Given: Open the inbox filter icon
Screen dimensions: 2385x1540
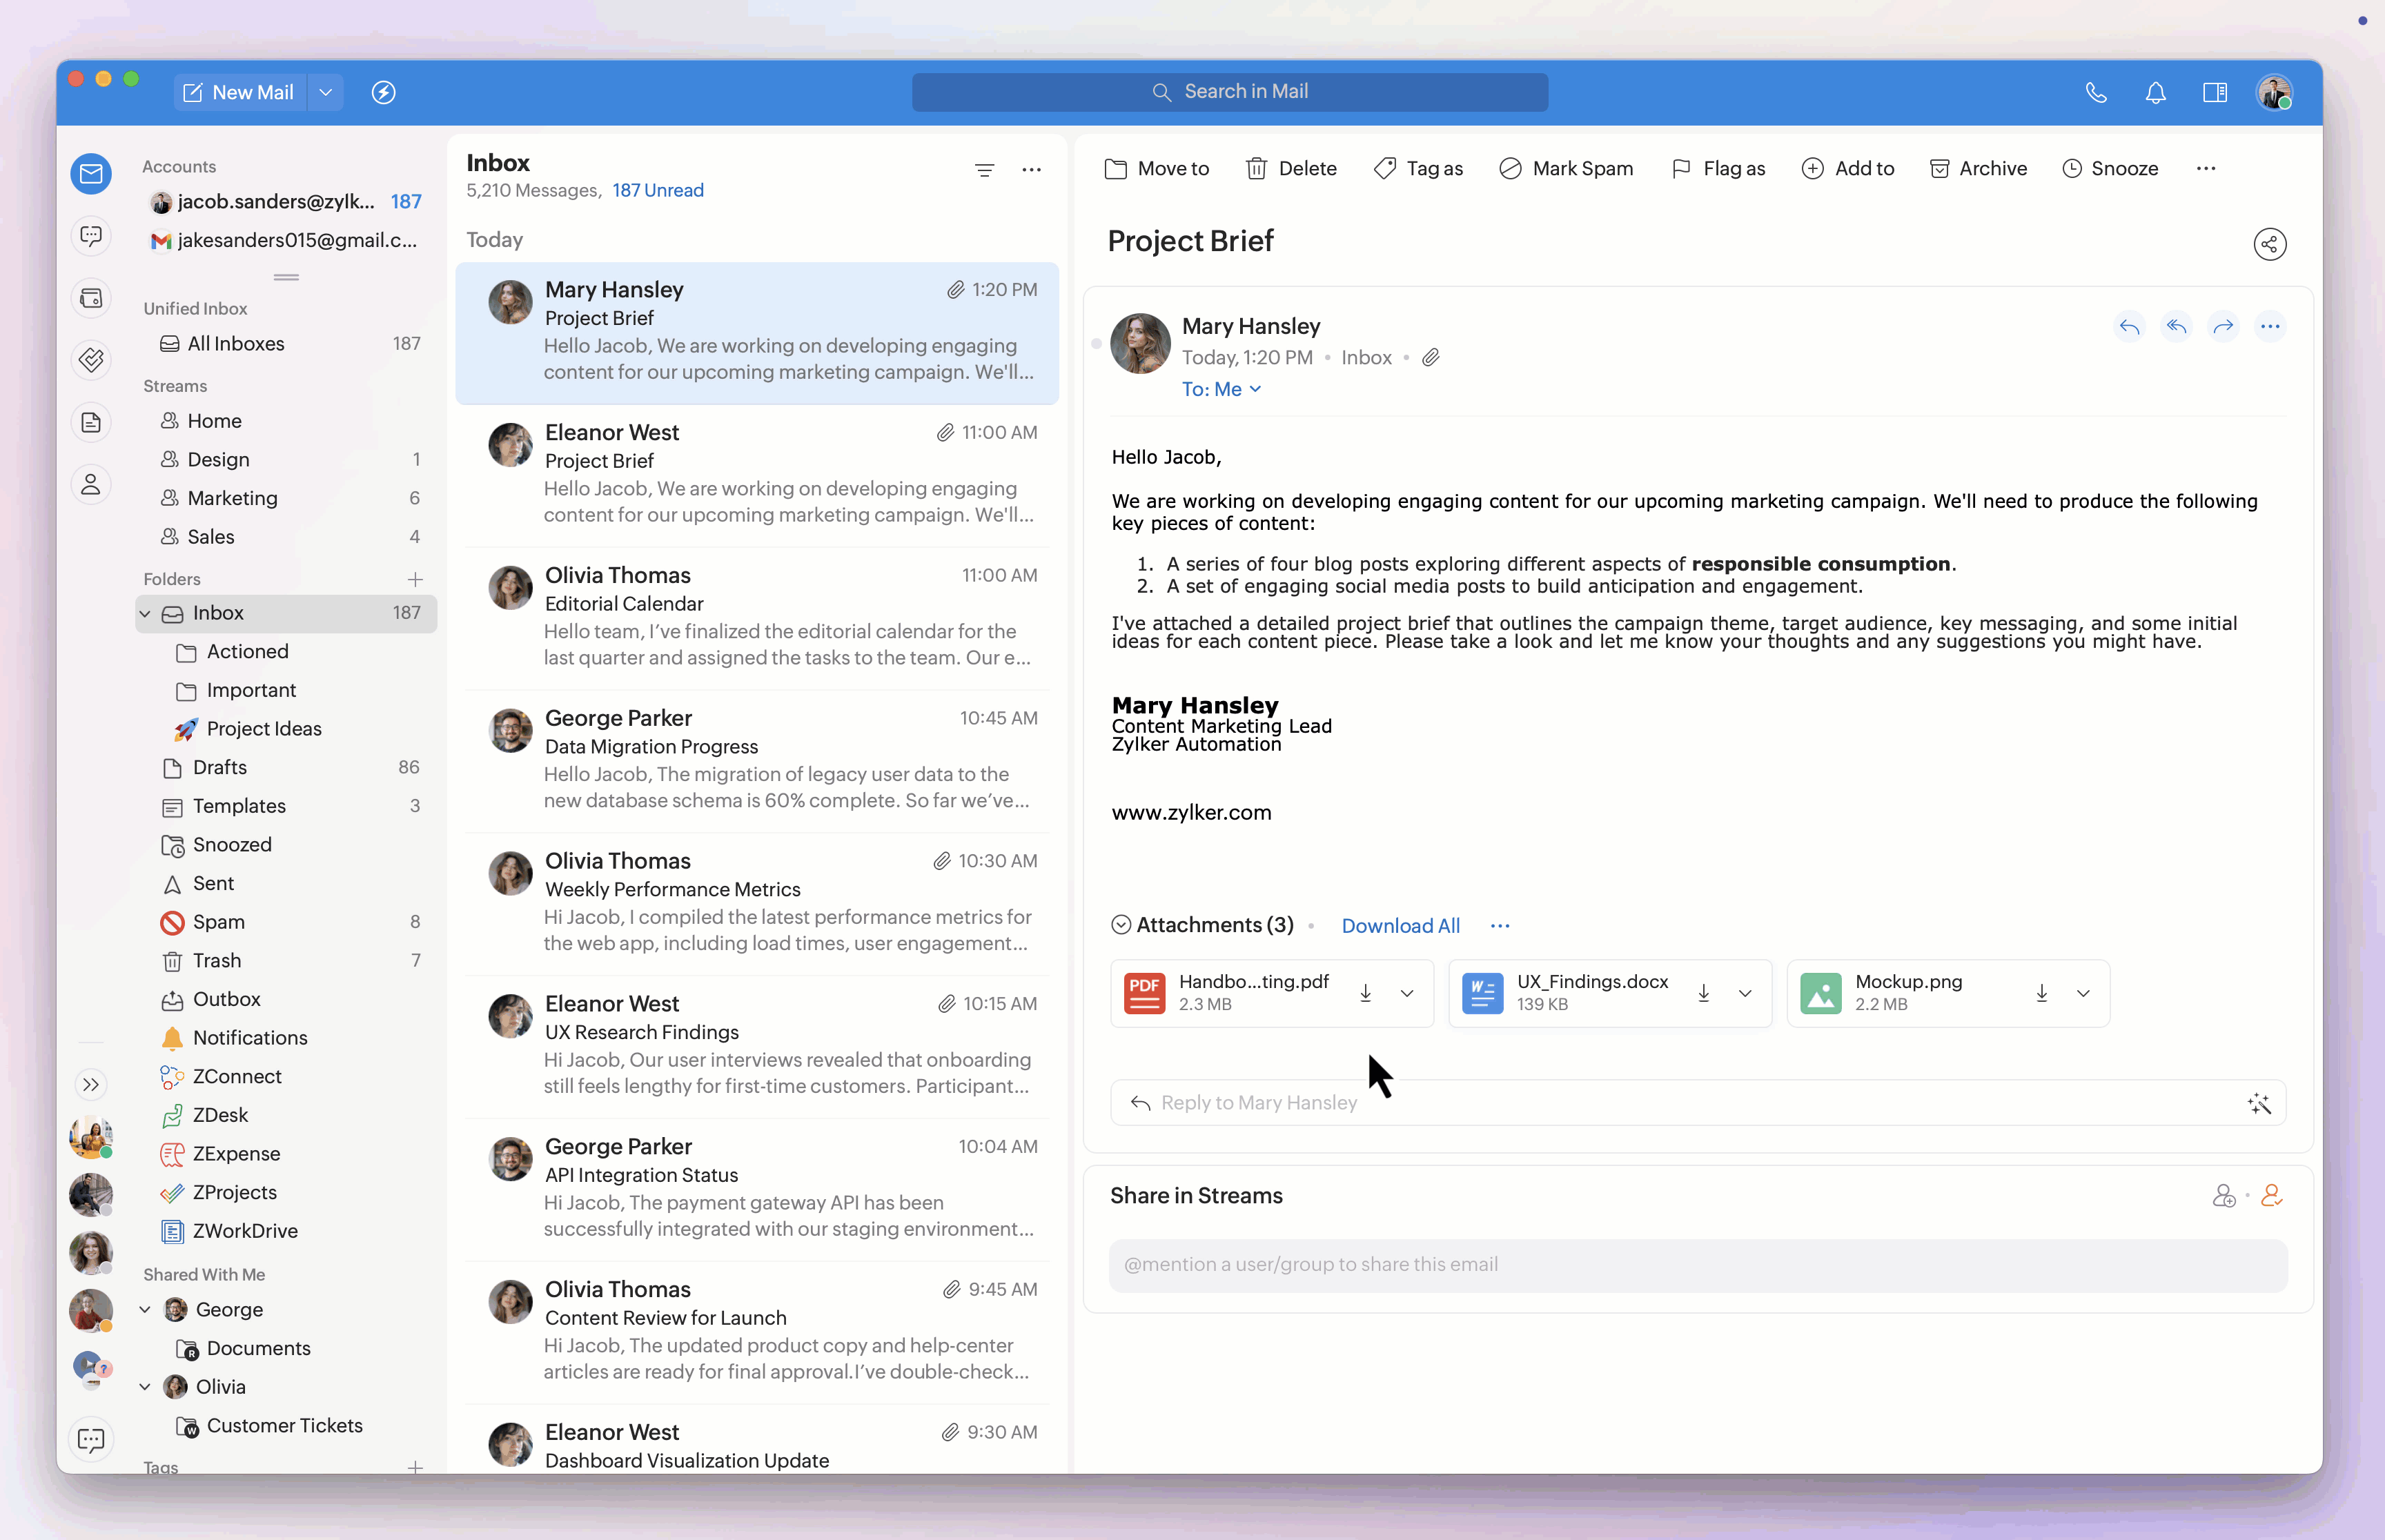Looking at the screenshot, I should (x=984, y=170).
